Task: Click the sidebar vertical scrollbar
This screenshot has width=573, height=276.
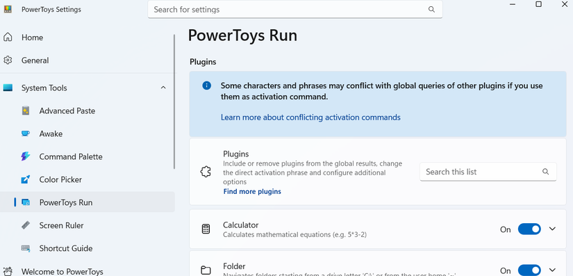Action: [x=174, y=102]
